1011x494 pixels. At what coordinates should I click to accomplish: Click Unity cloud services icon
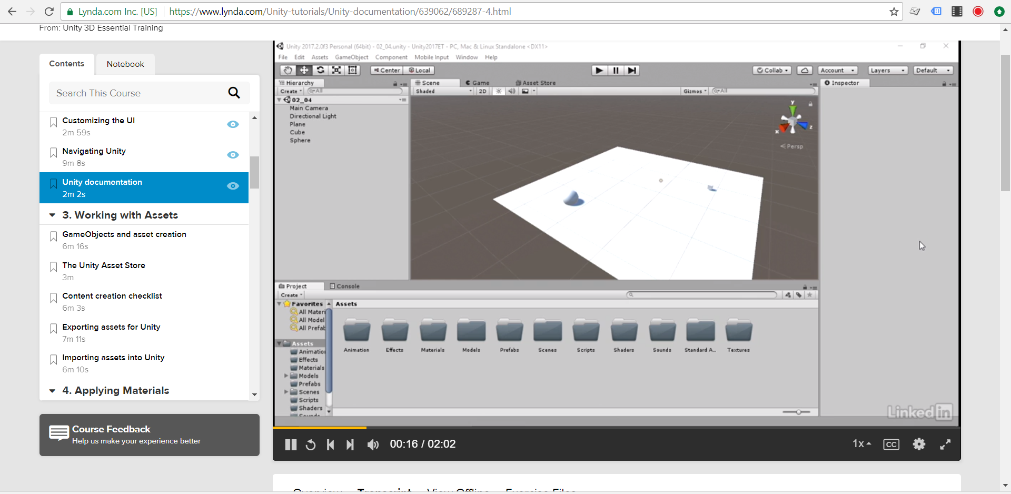805,70
